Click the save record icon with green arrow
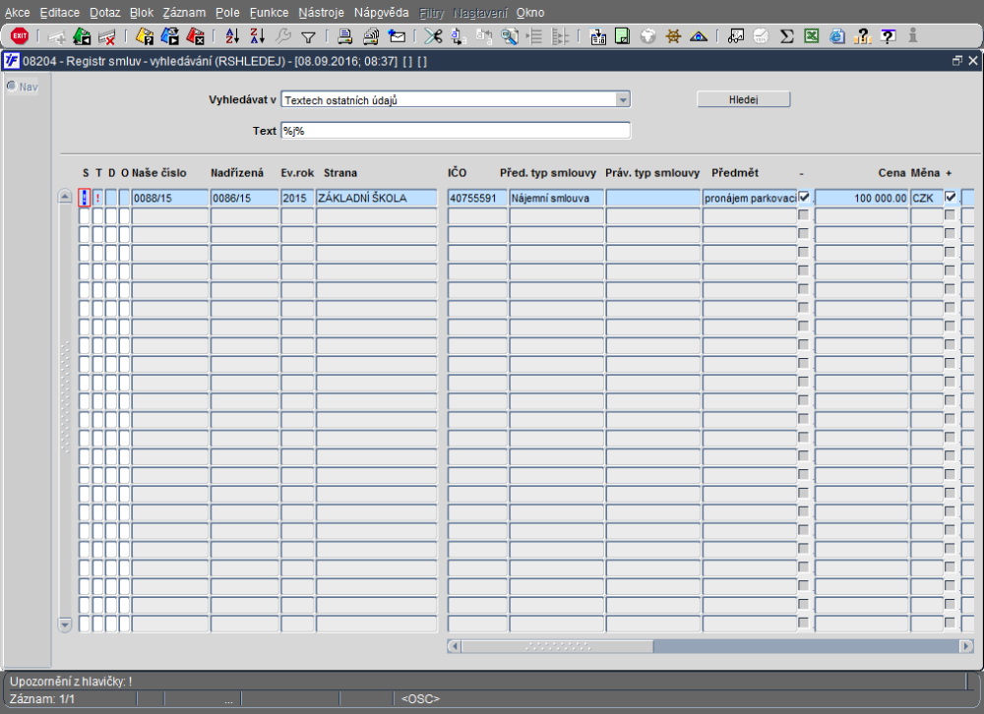The width and height of the screenshot is (984, 714). pyautogui.click(x=82, y=36)
